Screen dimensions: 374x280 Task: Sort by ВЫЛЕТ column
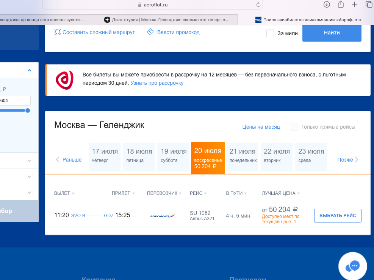pyautogui.click(x=64, y=193)
